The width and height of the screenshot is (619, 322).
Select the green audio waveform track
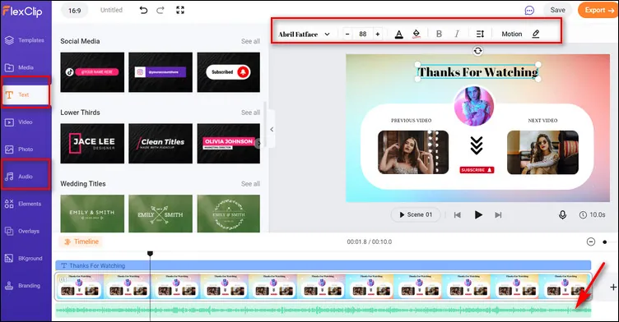[x=323, y=310]
